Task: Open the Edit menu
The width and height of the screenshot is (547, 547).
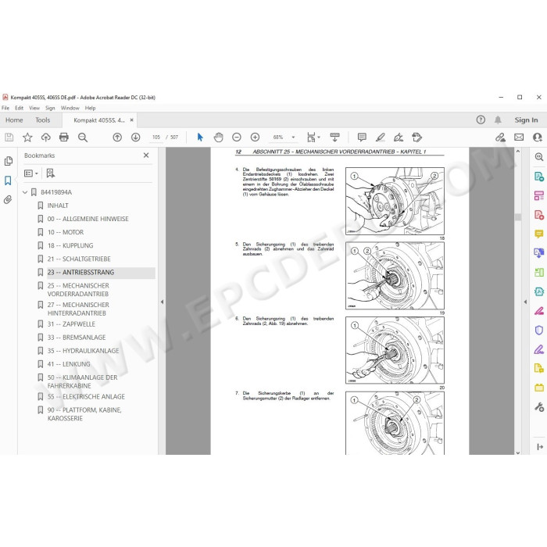Action: click(19, 108)
